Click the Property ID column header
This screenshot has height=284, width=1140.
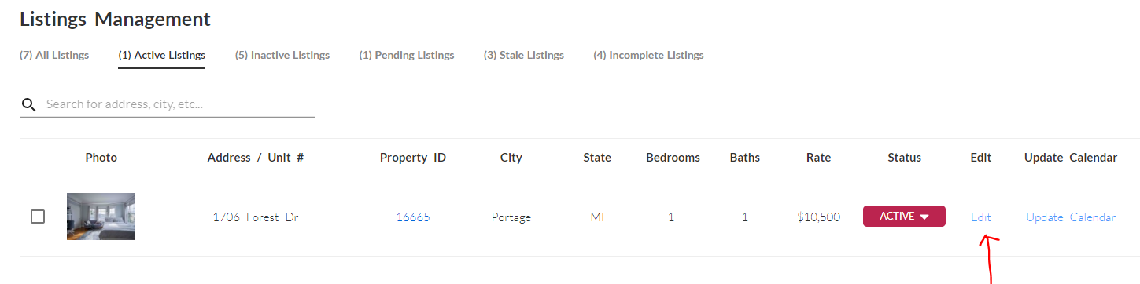point(413,158)
